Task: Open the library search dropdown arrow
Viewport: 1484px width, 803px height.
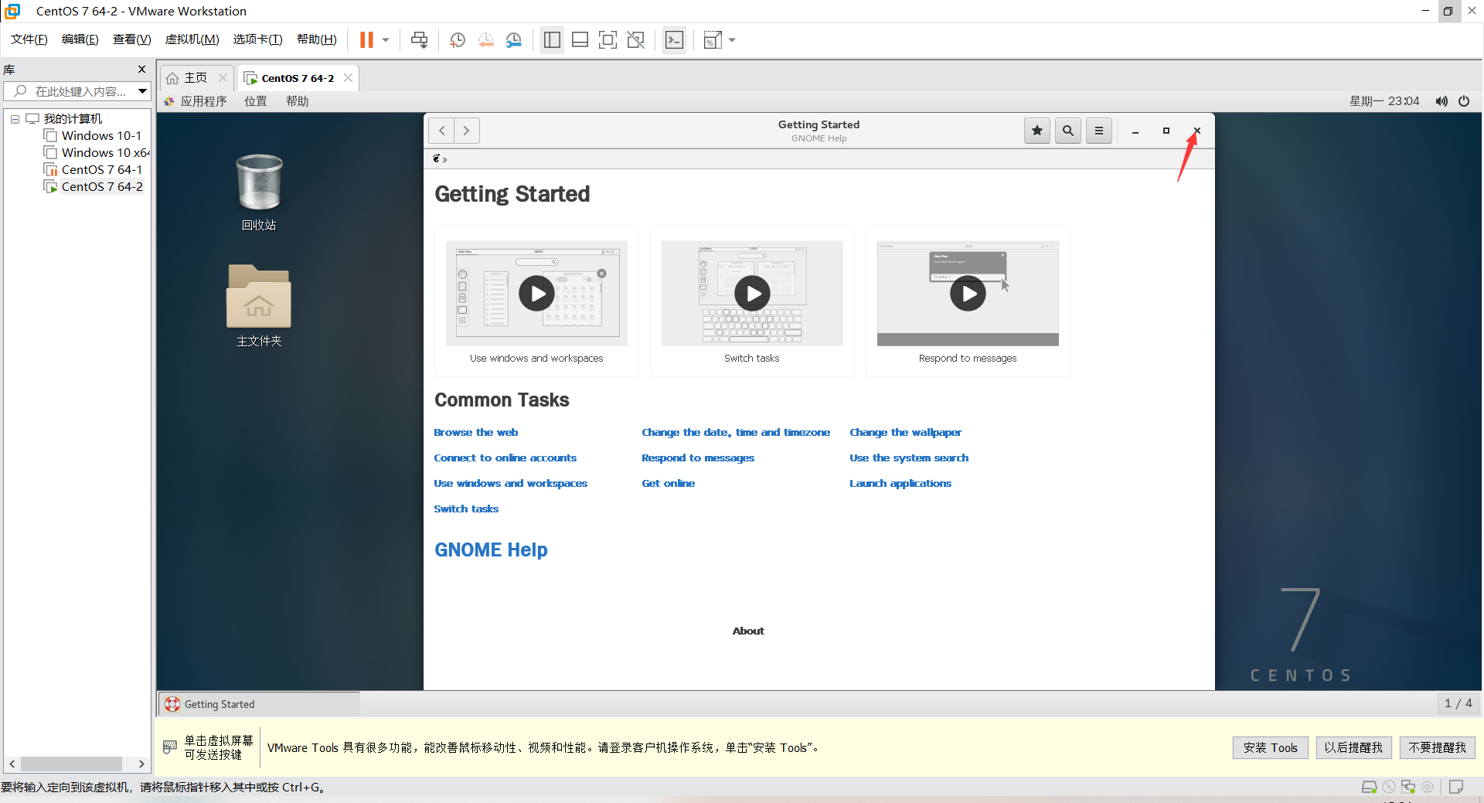Action: pos(143,91)
